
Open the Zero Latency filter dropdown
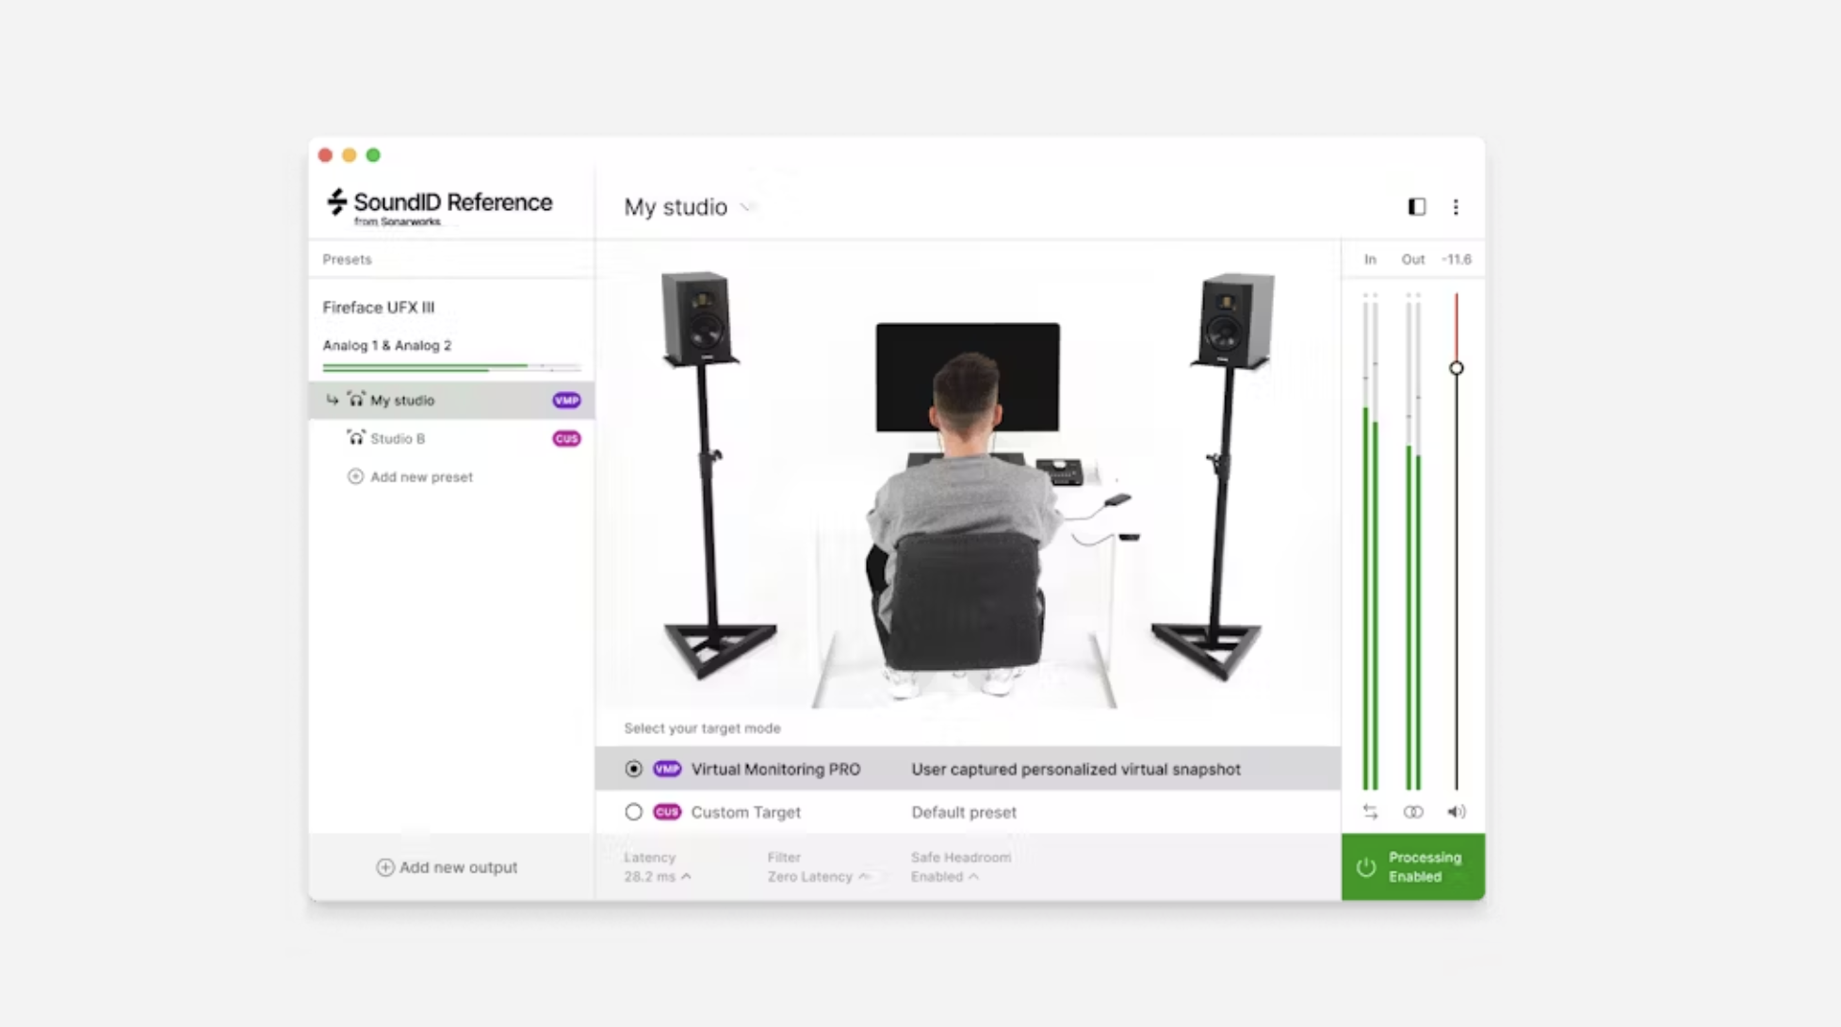817,876
